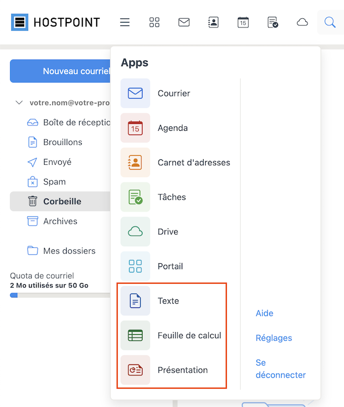Click '2 Mo utilisés sur 50 Go' text

49,285
